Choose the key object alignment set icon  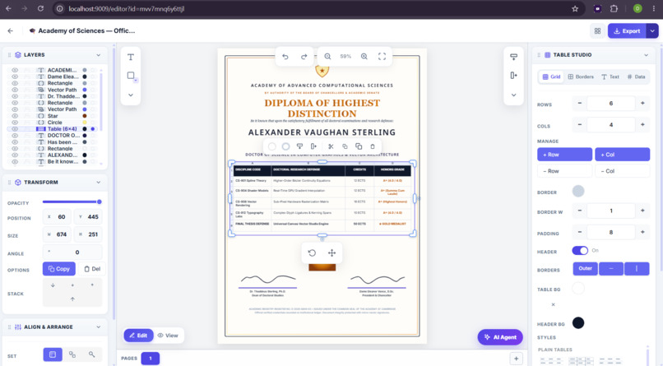(x=92, y=354)
